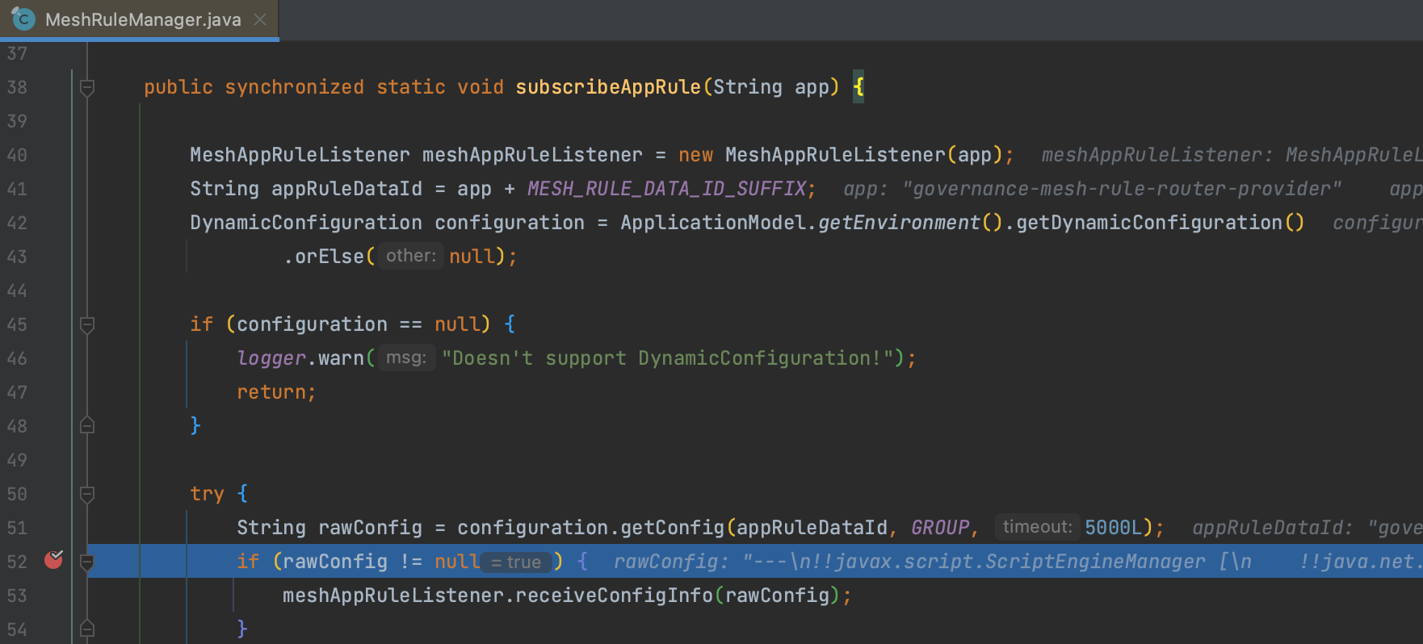Image resolution: width=1423 pixels, height=644 pixels.
Task: Click the MESH_RULE_DATA_ID_SUFFIX constant
Action: (x=666, y=189)
